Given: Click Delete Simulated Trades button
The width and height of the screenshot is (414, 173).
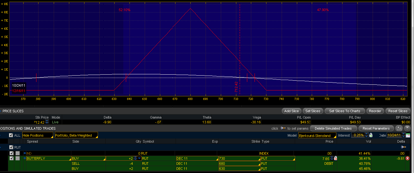Looking at the screenshot, I should pyautogui.click(x=333, y=128).
